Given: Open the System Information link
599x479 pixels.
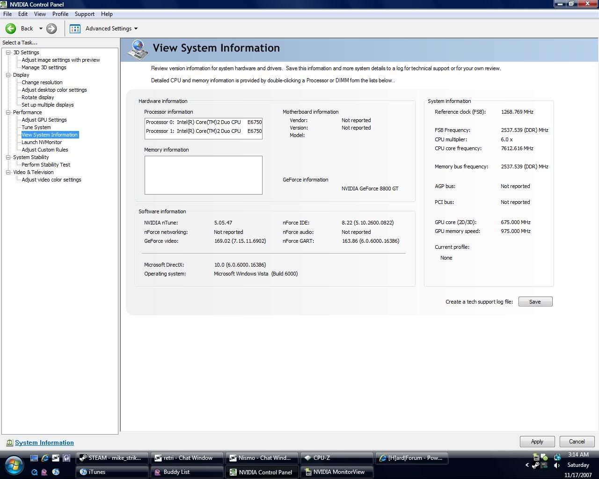Looking at the screenshot, I should point(44,443).
